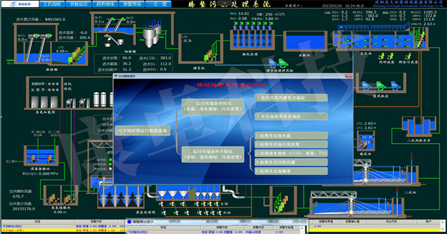Click 3.检测进水指标 (COD、氨氮、TN) item
This screenshot has height=234, width=447.
291,153
